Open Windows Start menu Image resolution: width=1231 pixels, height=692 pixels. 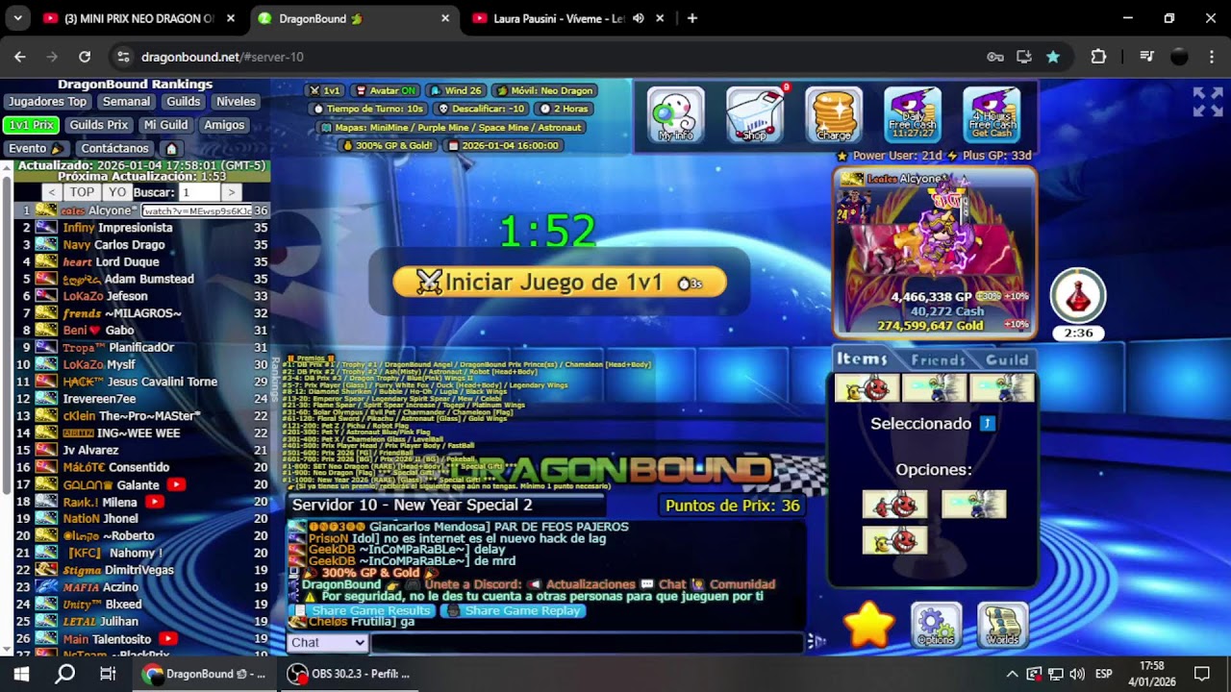point(21,674)
